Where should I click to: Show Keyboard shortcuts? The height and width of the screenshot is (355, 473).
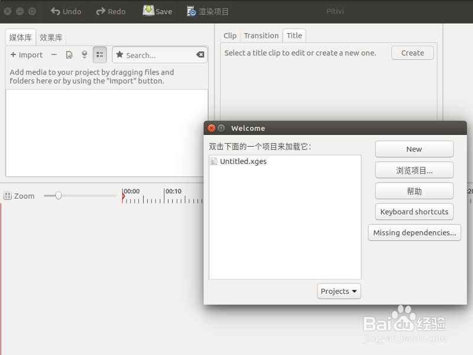(414, 212)
